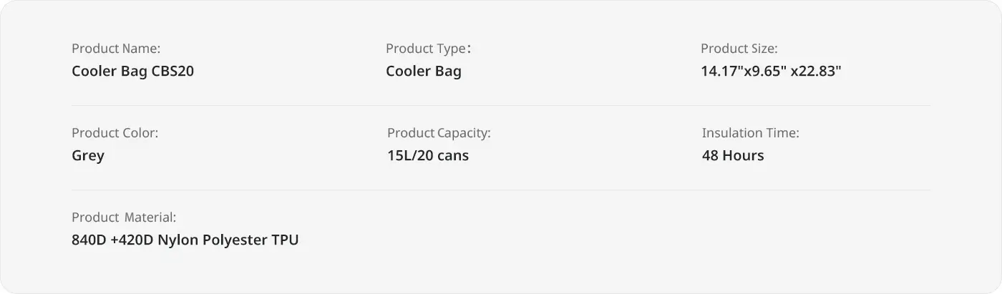The width and height of the screenshot is (1002, 294).
Task: Select the 15L/20 cans value
Action: pos(428,156)
